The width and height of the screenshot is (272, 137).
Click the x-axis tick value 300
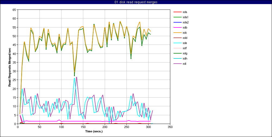[x=148, y=127]
